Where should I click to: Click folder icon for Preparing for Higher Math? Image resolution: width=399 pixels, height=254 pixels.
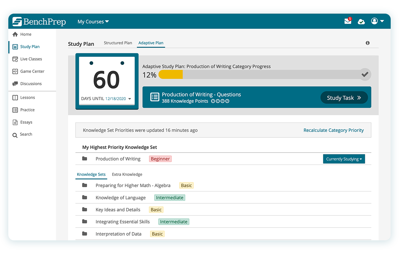pyautogui.click(x=85, y=185)
